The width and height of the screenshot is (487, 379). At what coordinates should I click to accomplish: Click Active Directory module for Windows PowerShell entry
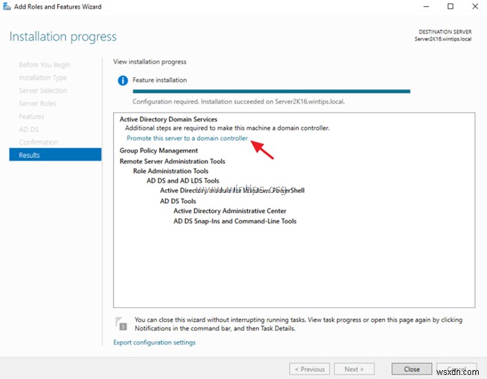[232, 190]
